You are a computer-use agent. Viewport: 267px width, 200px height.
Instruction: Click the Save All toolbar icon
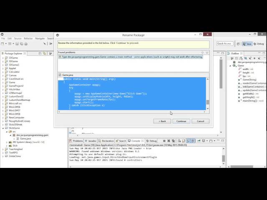click(22, 44)
